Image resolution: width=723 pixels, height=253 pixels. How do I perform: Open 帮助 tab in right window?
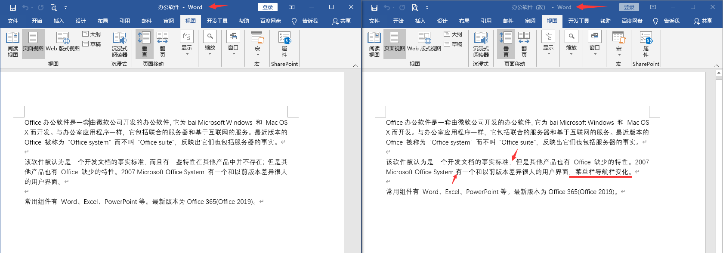pos(605,21)
